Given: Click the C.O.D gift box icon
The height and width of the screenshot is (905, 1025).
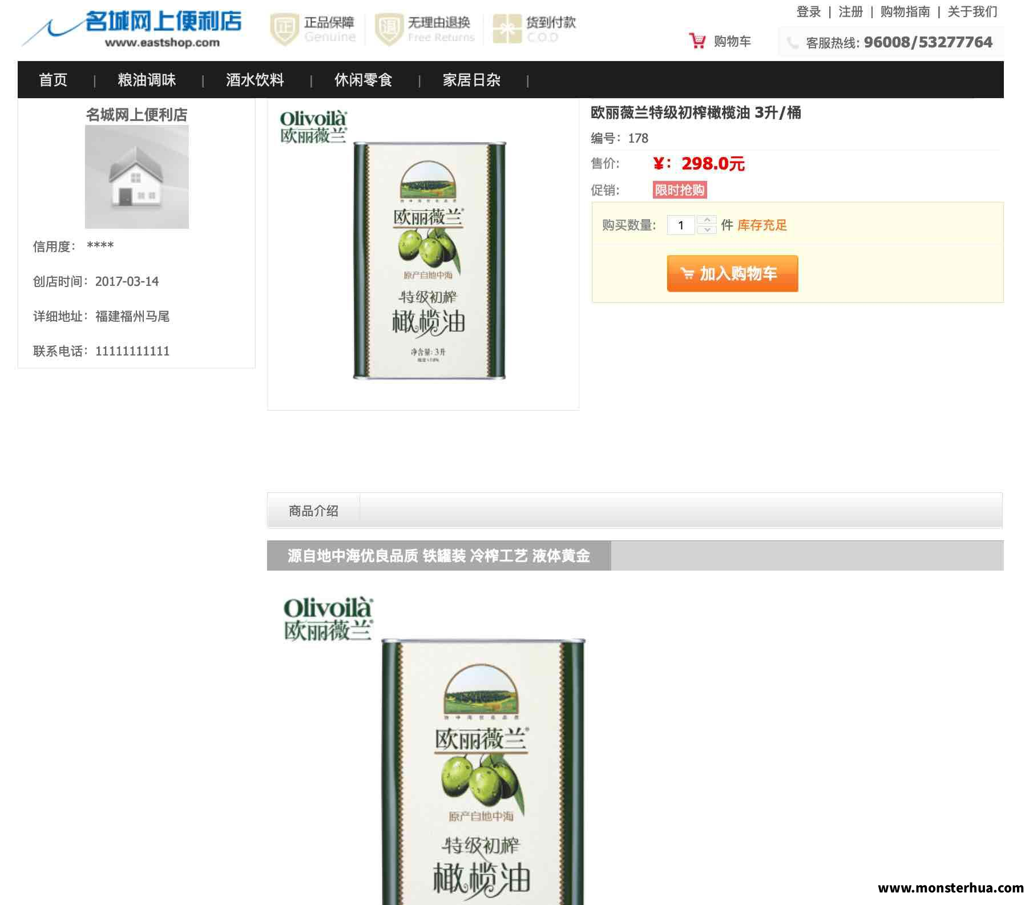Looking at the screenshot, I should (507, 29).
